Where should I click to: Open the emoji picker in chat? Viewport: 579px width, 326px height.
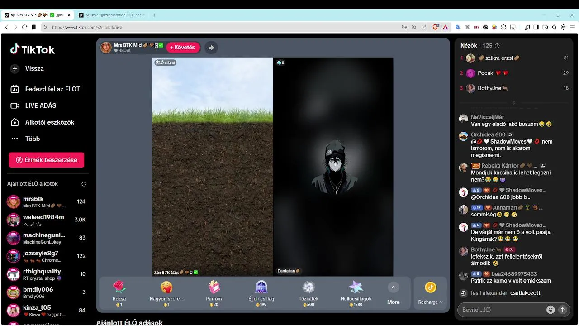click(x=551, y=310)
